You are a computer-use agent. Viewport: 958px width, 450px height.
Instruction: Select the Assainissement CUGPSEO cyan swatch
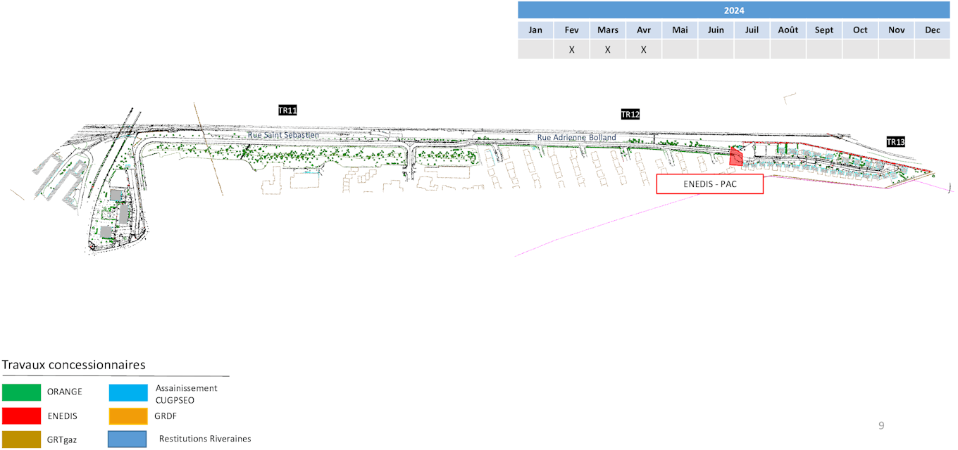128,392
